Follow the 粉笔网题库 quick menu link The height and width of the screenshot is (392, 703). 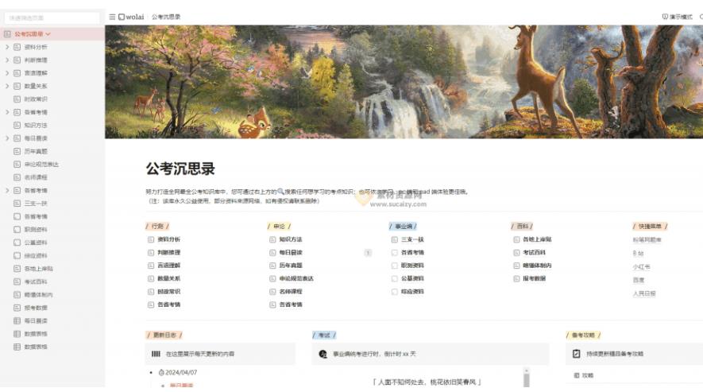[647, 240]
